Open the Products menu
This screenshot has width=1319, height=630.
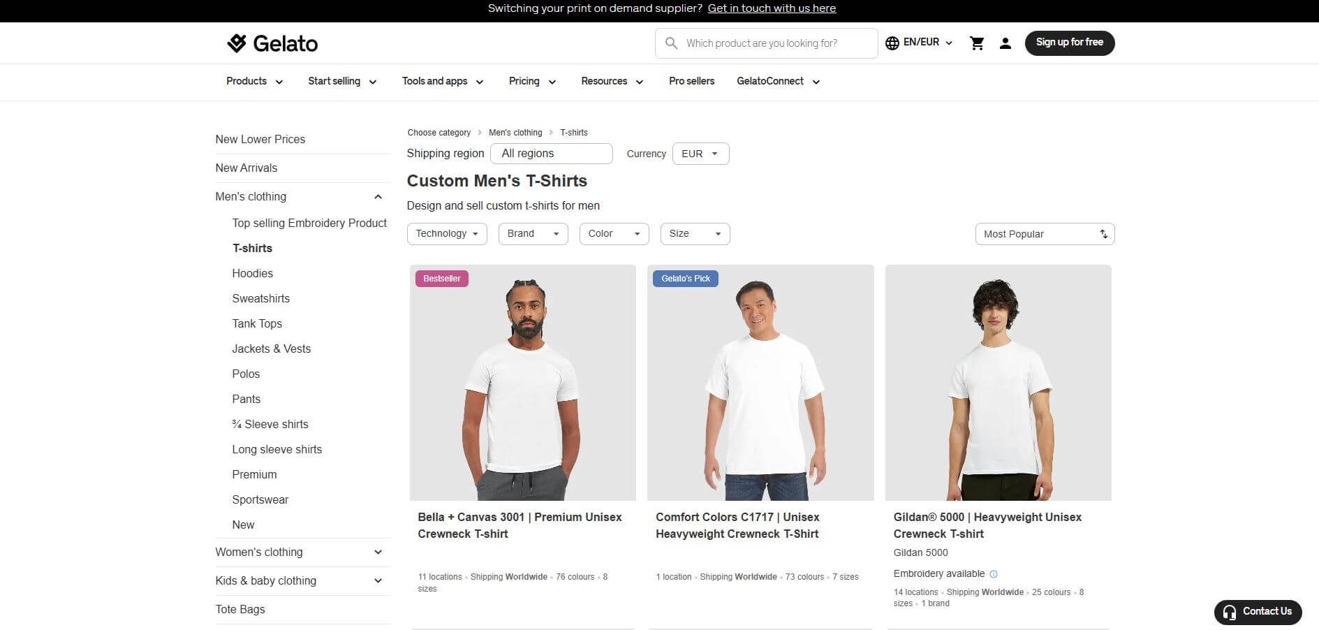[x=254, y=82]
